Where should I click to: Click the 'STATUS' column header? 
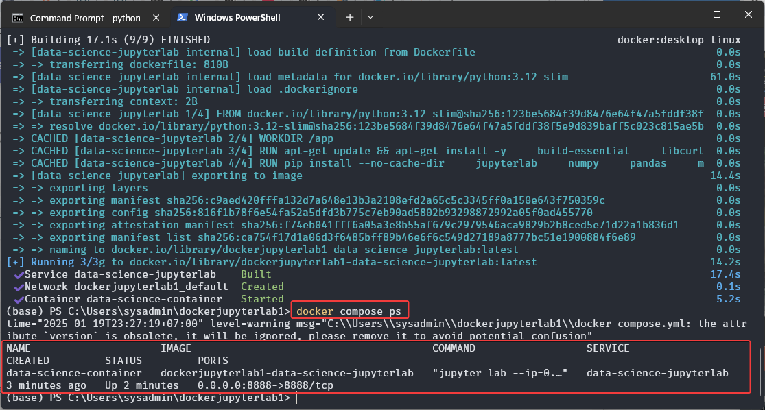(x=123, y=360)
